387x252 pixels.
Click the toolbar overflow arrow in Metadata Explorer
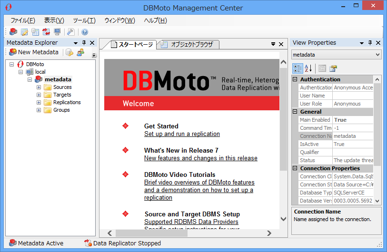pos(94,55)
